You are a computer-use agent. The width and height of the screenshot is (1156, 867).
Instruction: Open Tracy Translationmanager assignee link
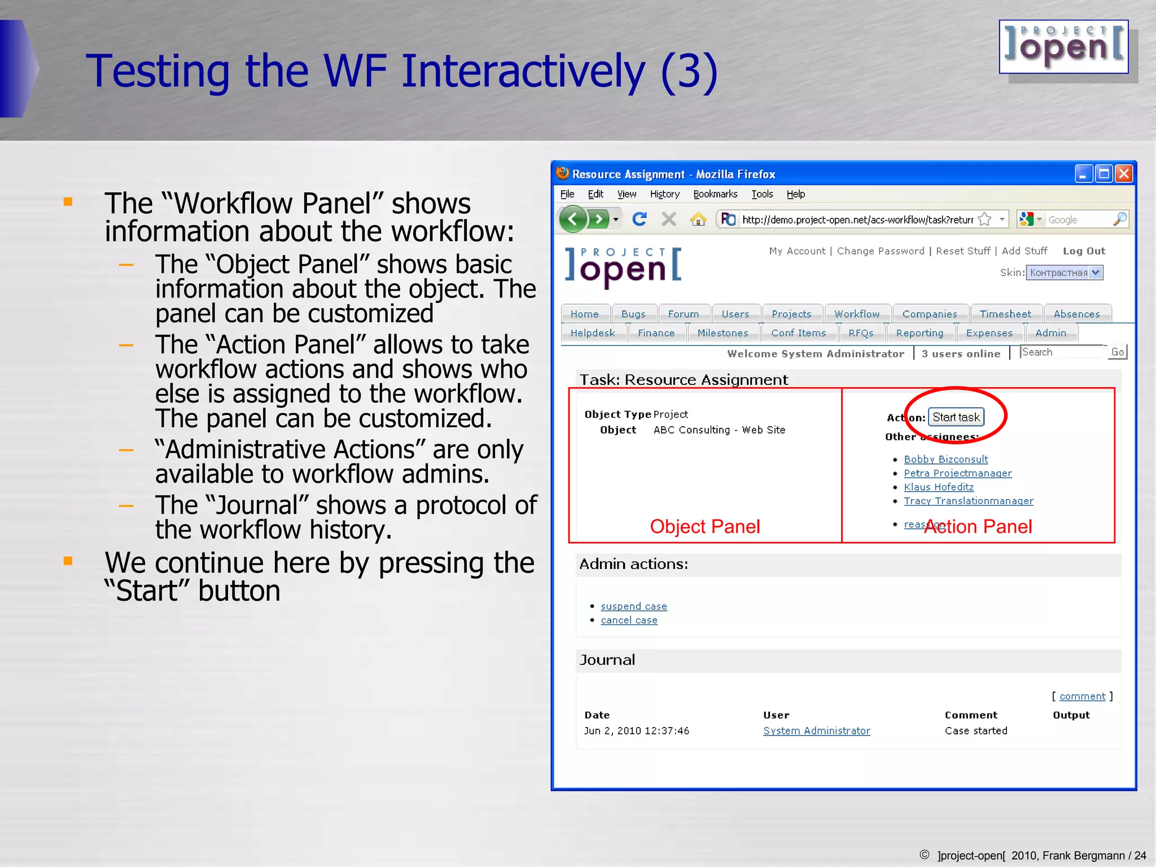(969, 501)
